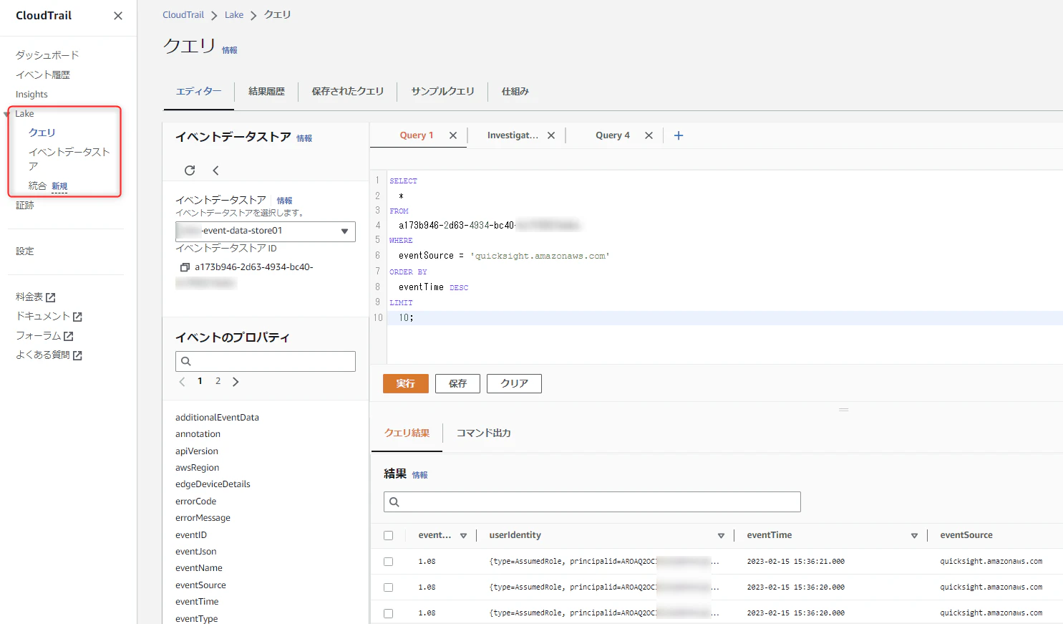Go to previous event properties page

[x=183, y=382]
